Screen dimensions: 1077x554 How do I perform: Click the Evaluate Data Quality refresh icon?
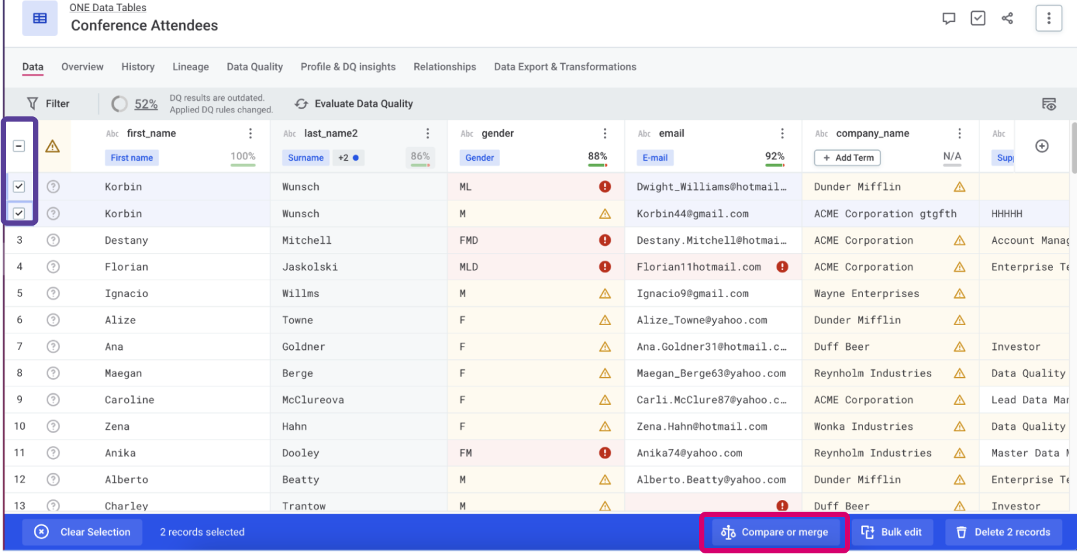[x=301, y=104]
